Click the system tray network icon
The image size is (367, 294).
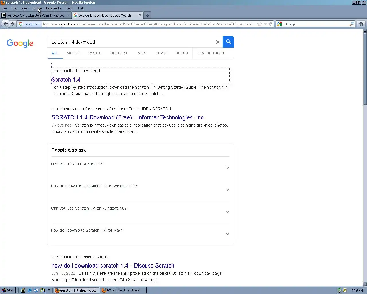tap(339, 290)
